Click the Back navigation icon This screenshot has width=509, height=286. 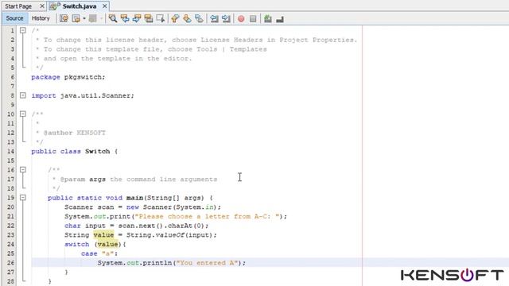point(76,18)
